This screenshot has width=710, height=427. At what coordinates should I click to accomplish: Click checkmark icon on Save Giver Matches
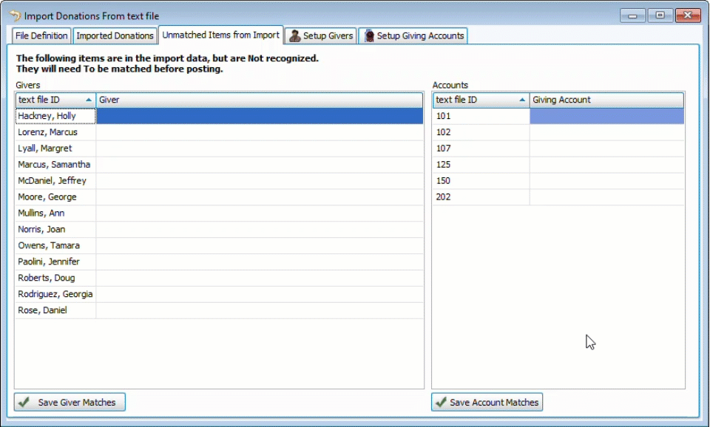pyautogui.click(x=24, y=403)
